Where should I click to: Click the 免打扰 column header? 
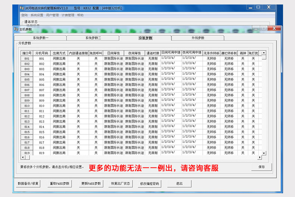pyautogui.click(x=253, y=53)
